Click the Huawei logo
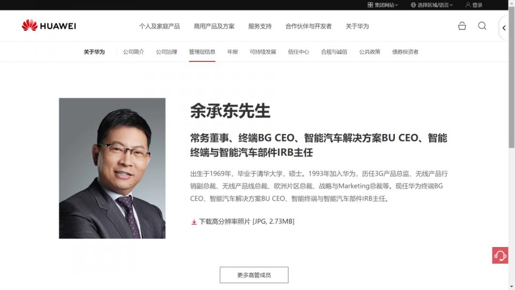The width and height of the screenshot is (515, 290). (x=49, y=26)
